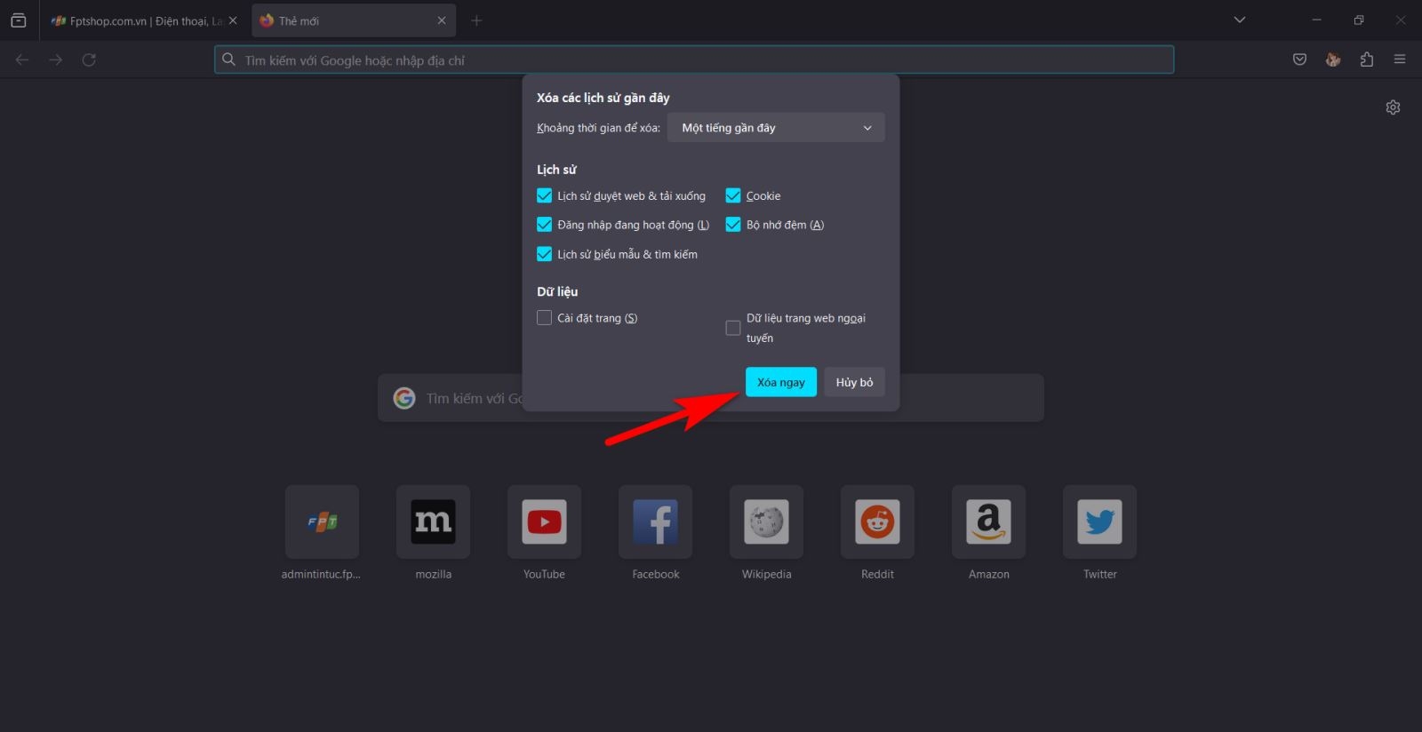
Task: Open the YouTube shortcut tile
Action: click(544, 521)
